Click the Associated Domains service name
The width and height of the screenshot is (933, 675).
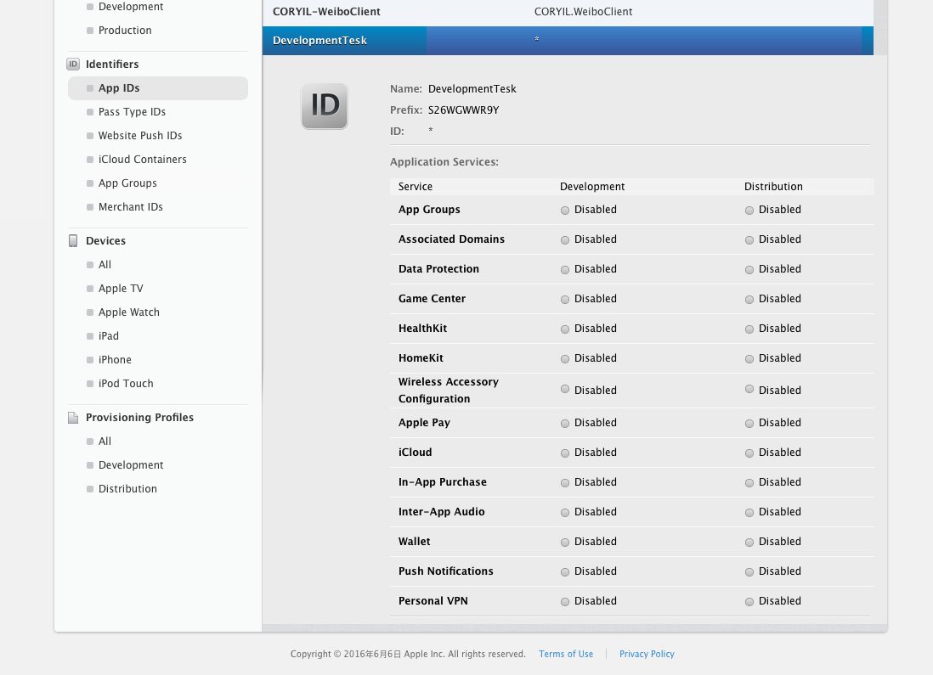pyautogui.click(x=451, y=239)
